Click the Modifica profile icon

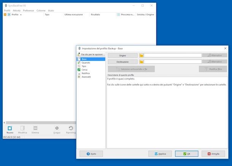22,128
